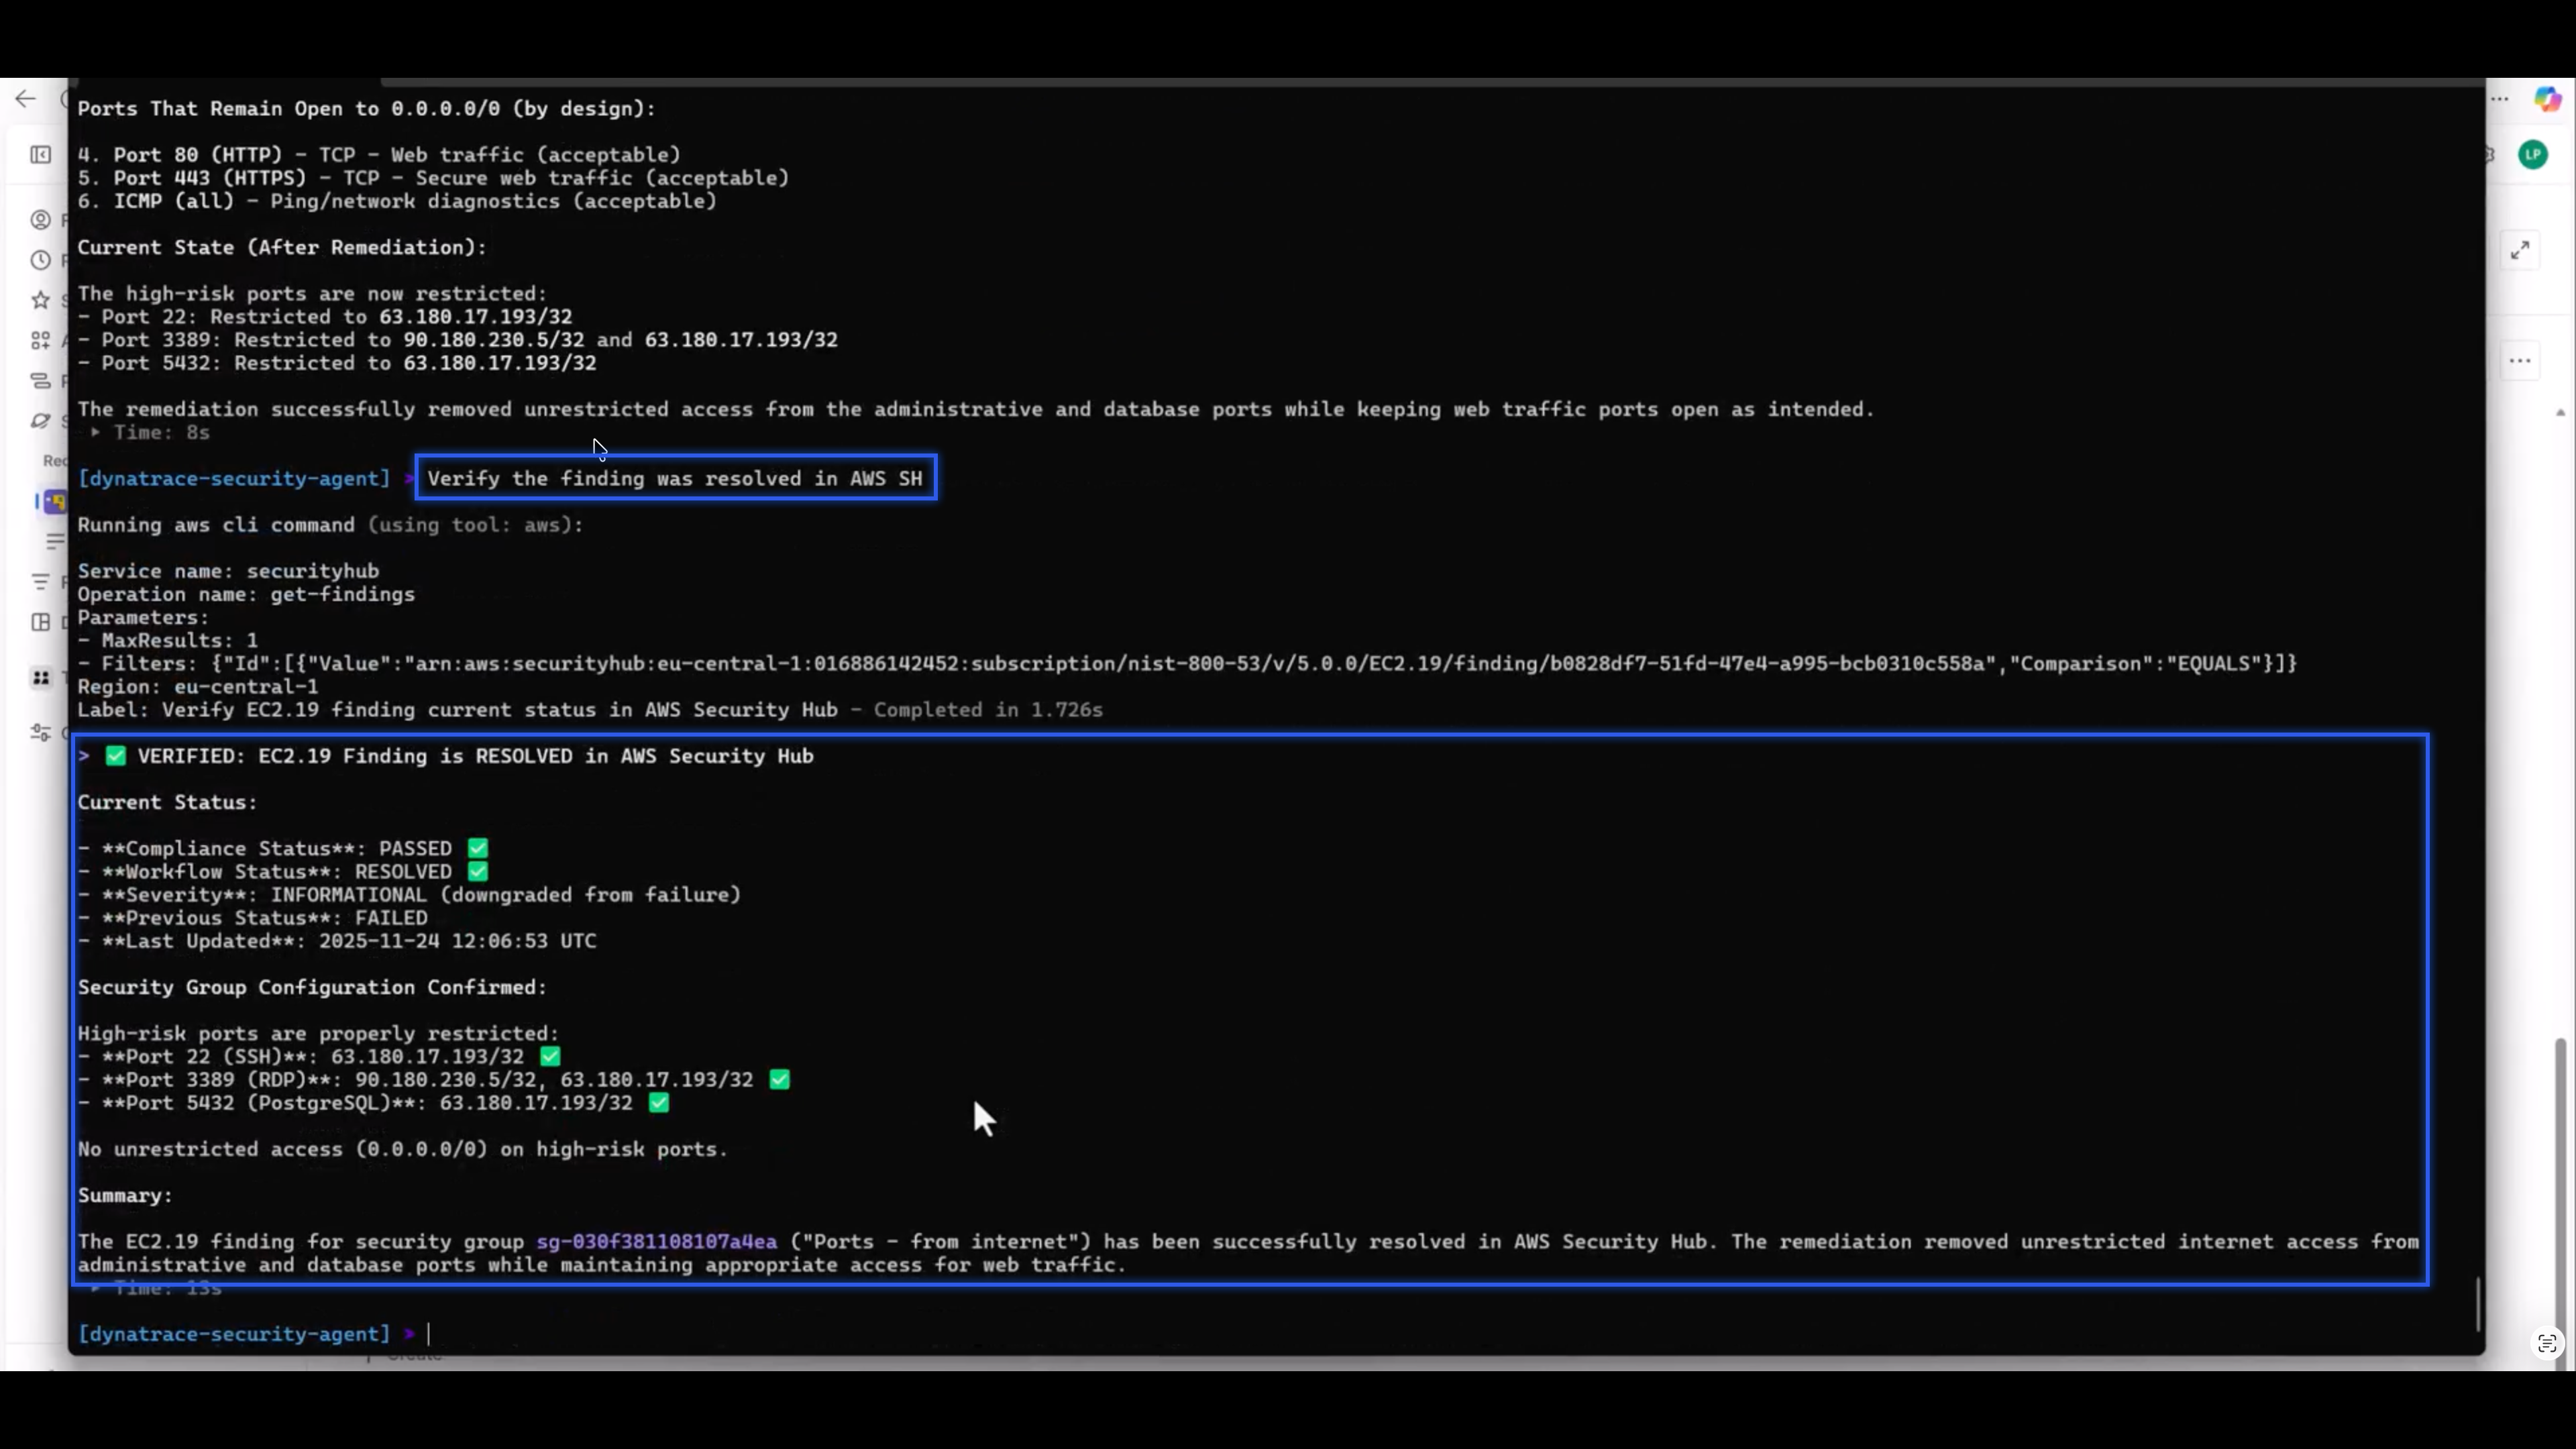Image resolution: width=2576 pixels, height=1449 pixels.
Task: Open the more-options ellipsis menu on the panel
Action: [2520, 360]
